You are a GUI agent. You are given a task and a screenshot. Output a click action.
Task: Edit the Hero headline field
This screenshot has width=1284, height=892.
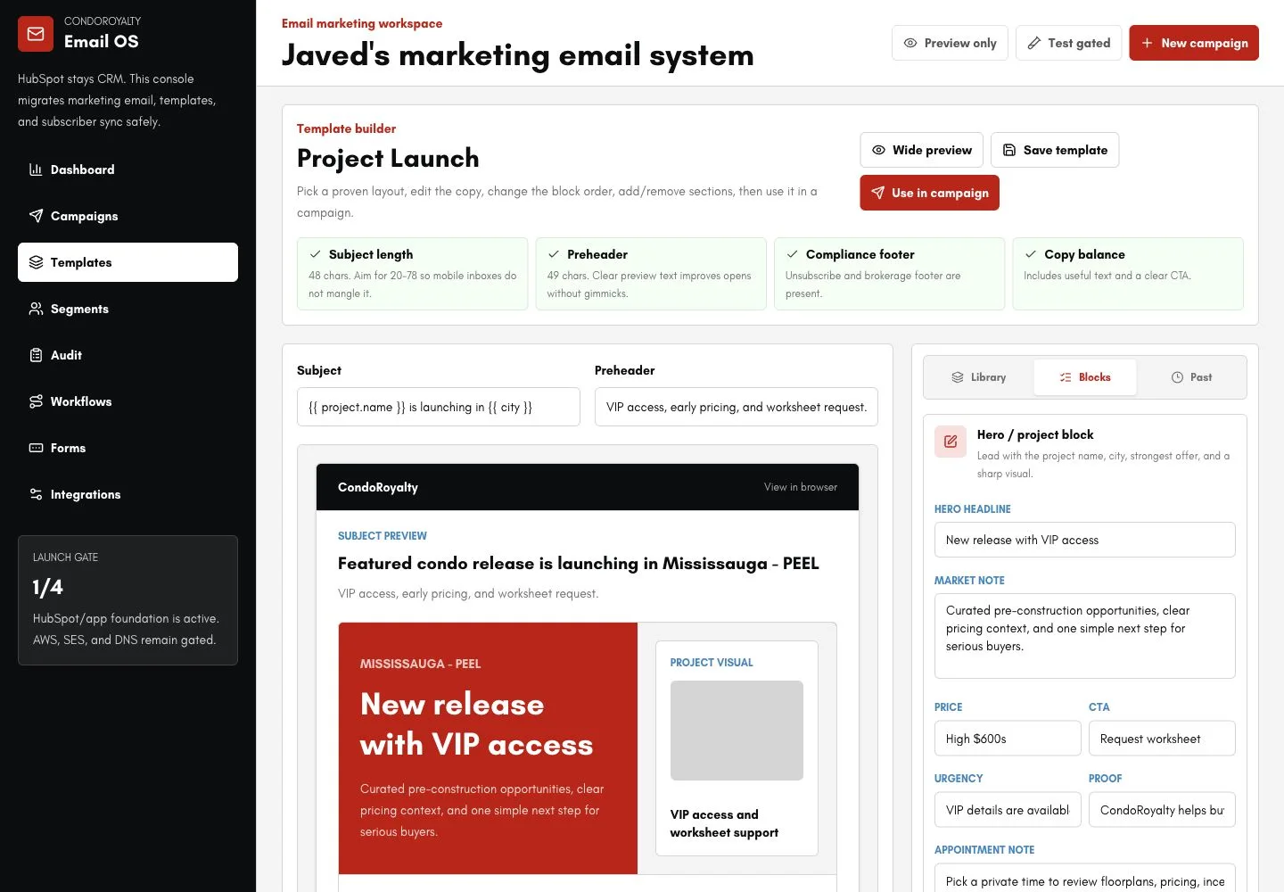(x=1085, y=540)
